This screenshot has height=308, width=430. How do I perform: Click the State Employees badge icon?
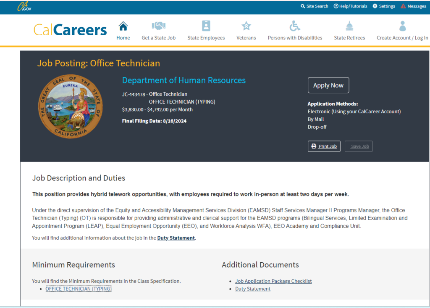click(206, 26)
